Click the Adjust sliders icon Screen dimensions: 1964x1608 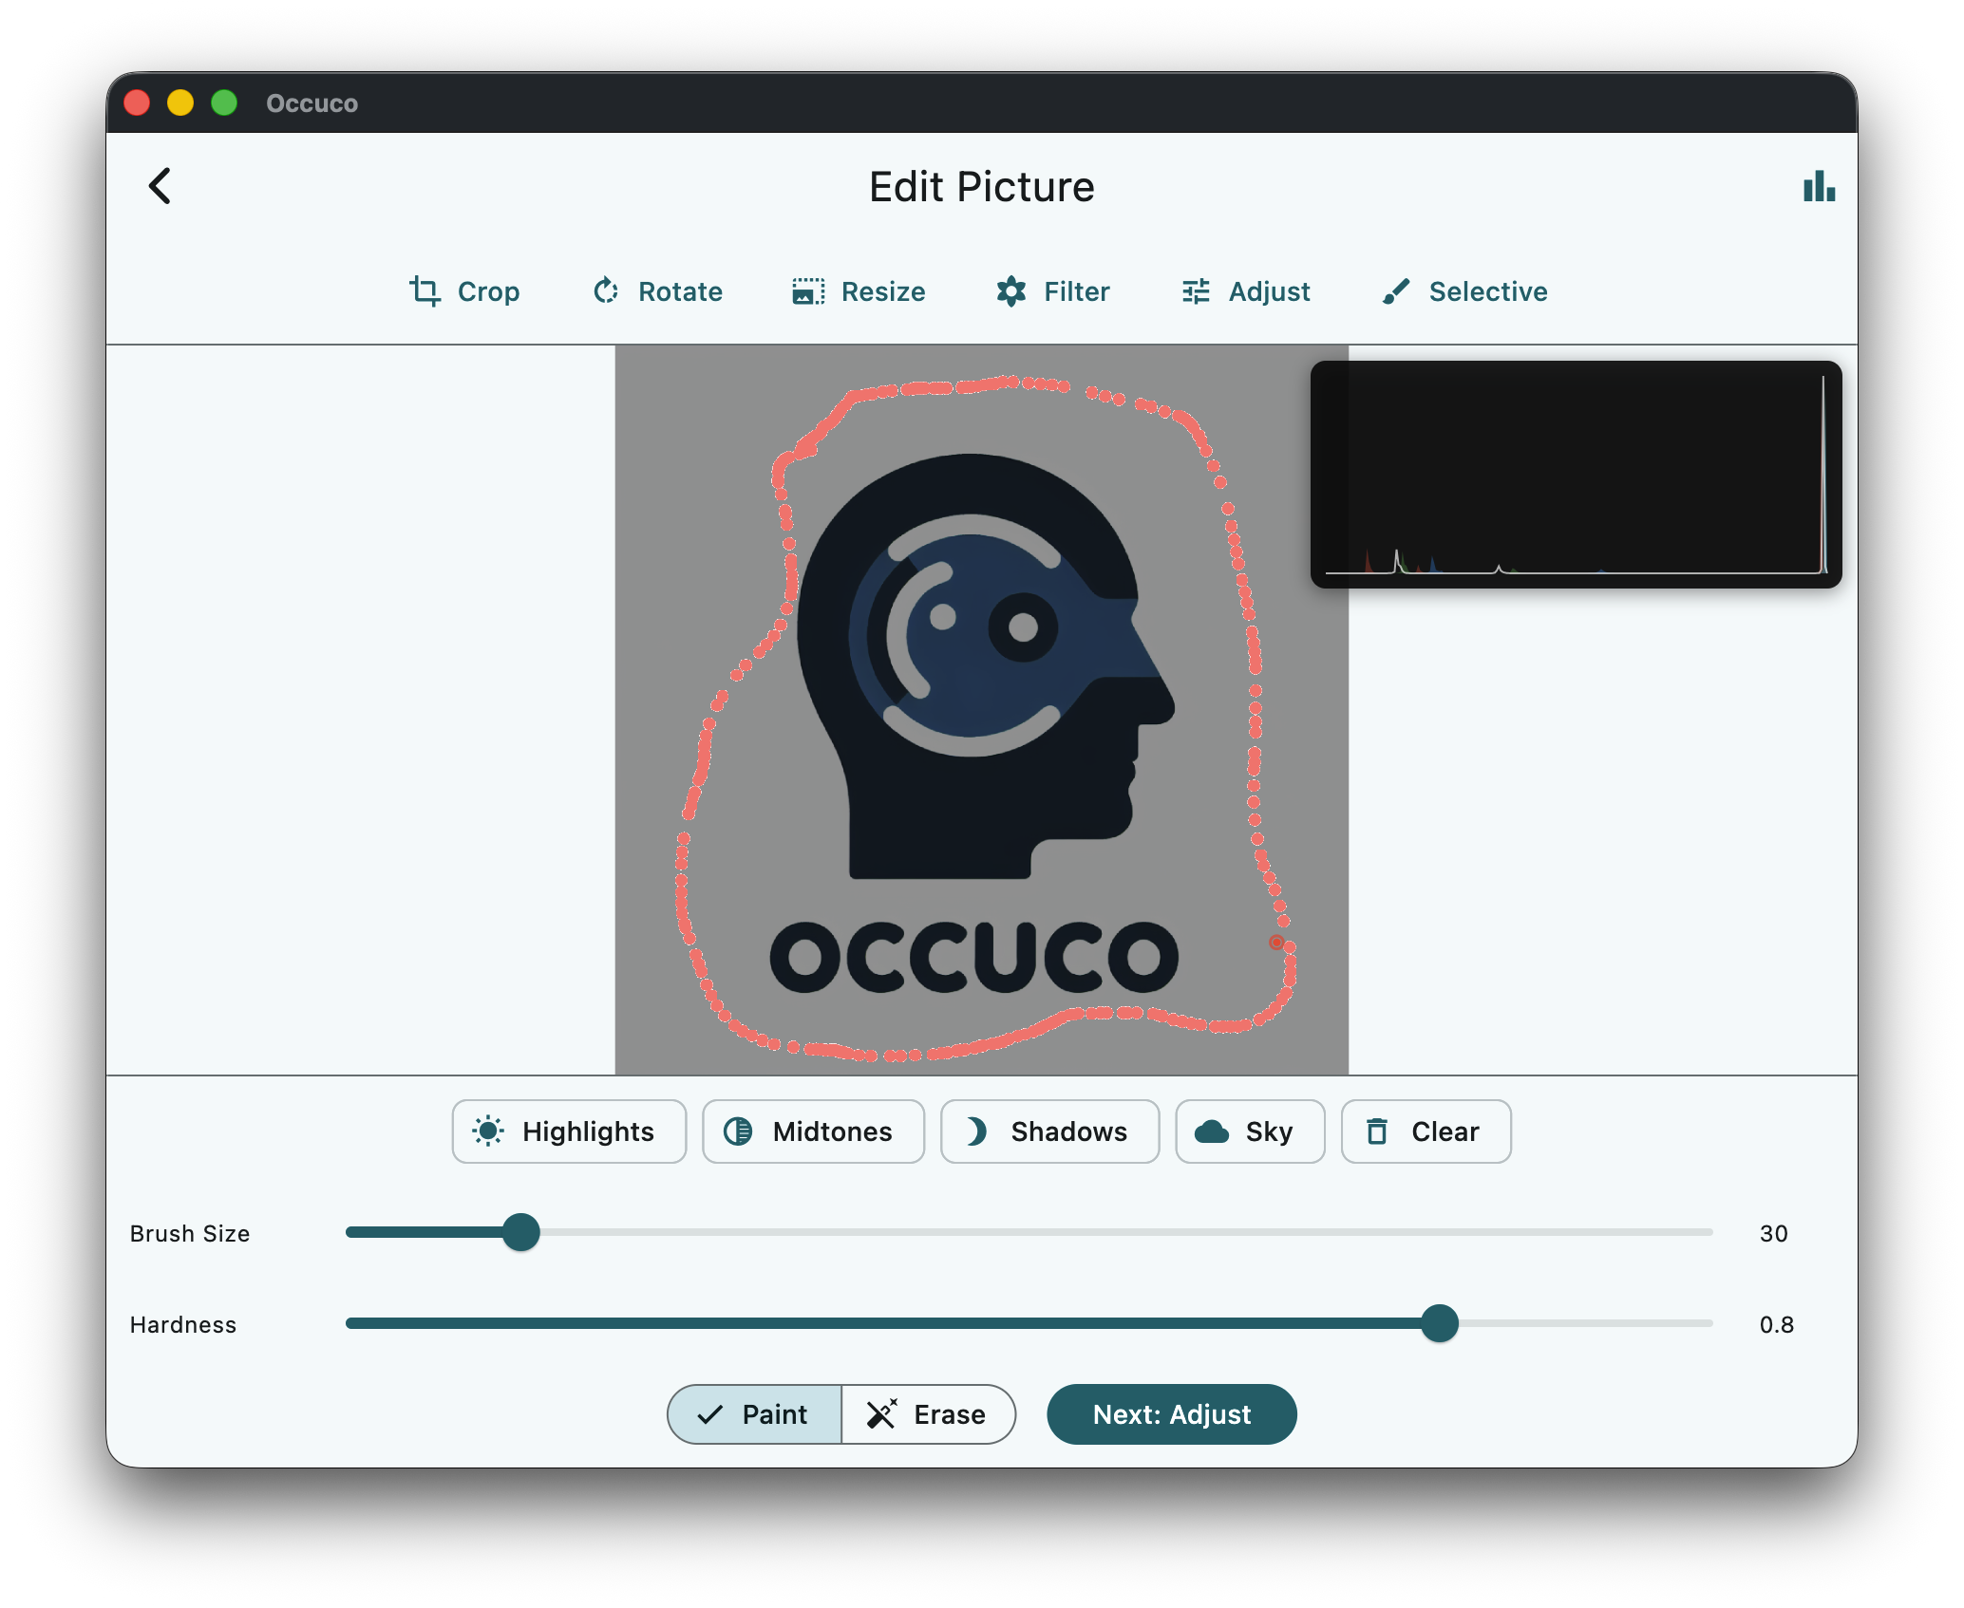(x=1196, y=291)
